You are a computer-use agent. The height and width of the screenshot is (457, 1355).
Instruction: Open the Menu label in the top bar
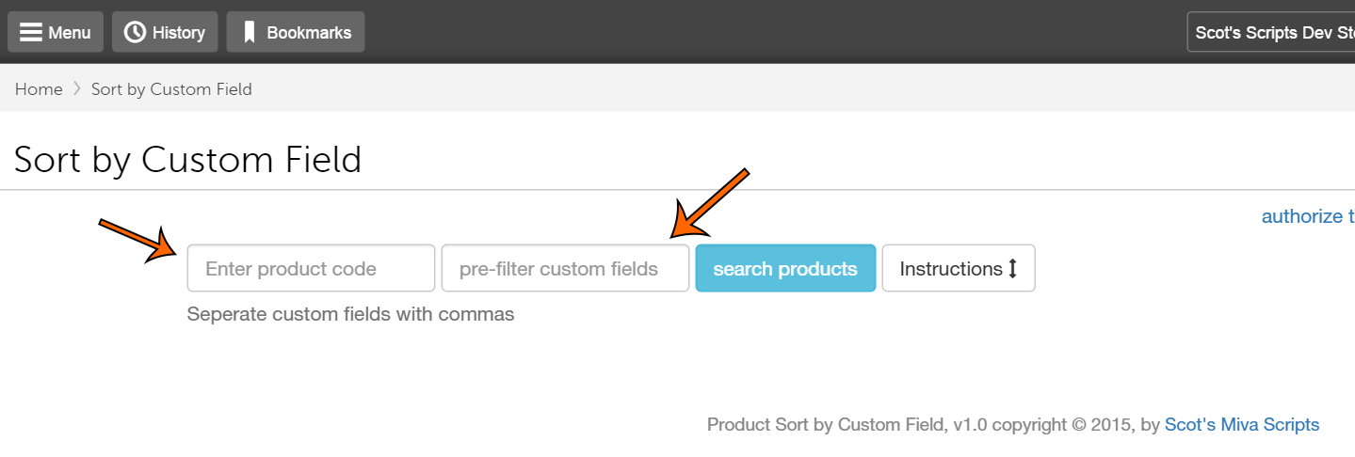click(70, 33)
